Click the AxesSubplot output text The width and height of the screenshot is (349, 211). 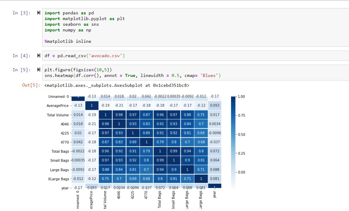tap(116, 85)
